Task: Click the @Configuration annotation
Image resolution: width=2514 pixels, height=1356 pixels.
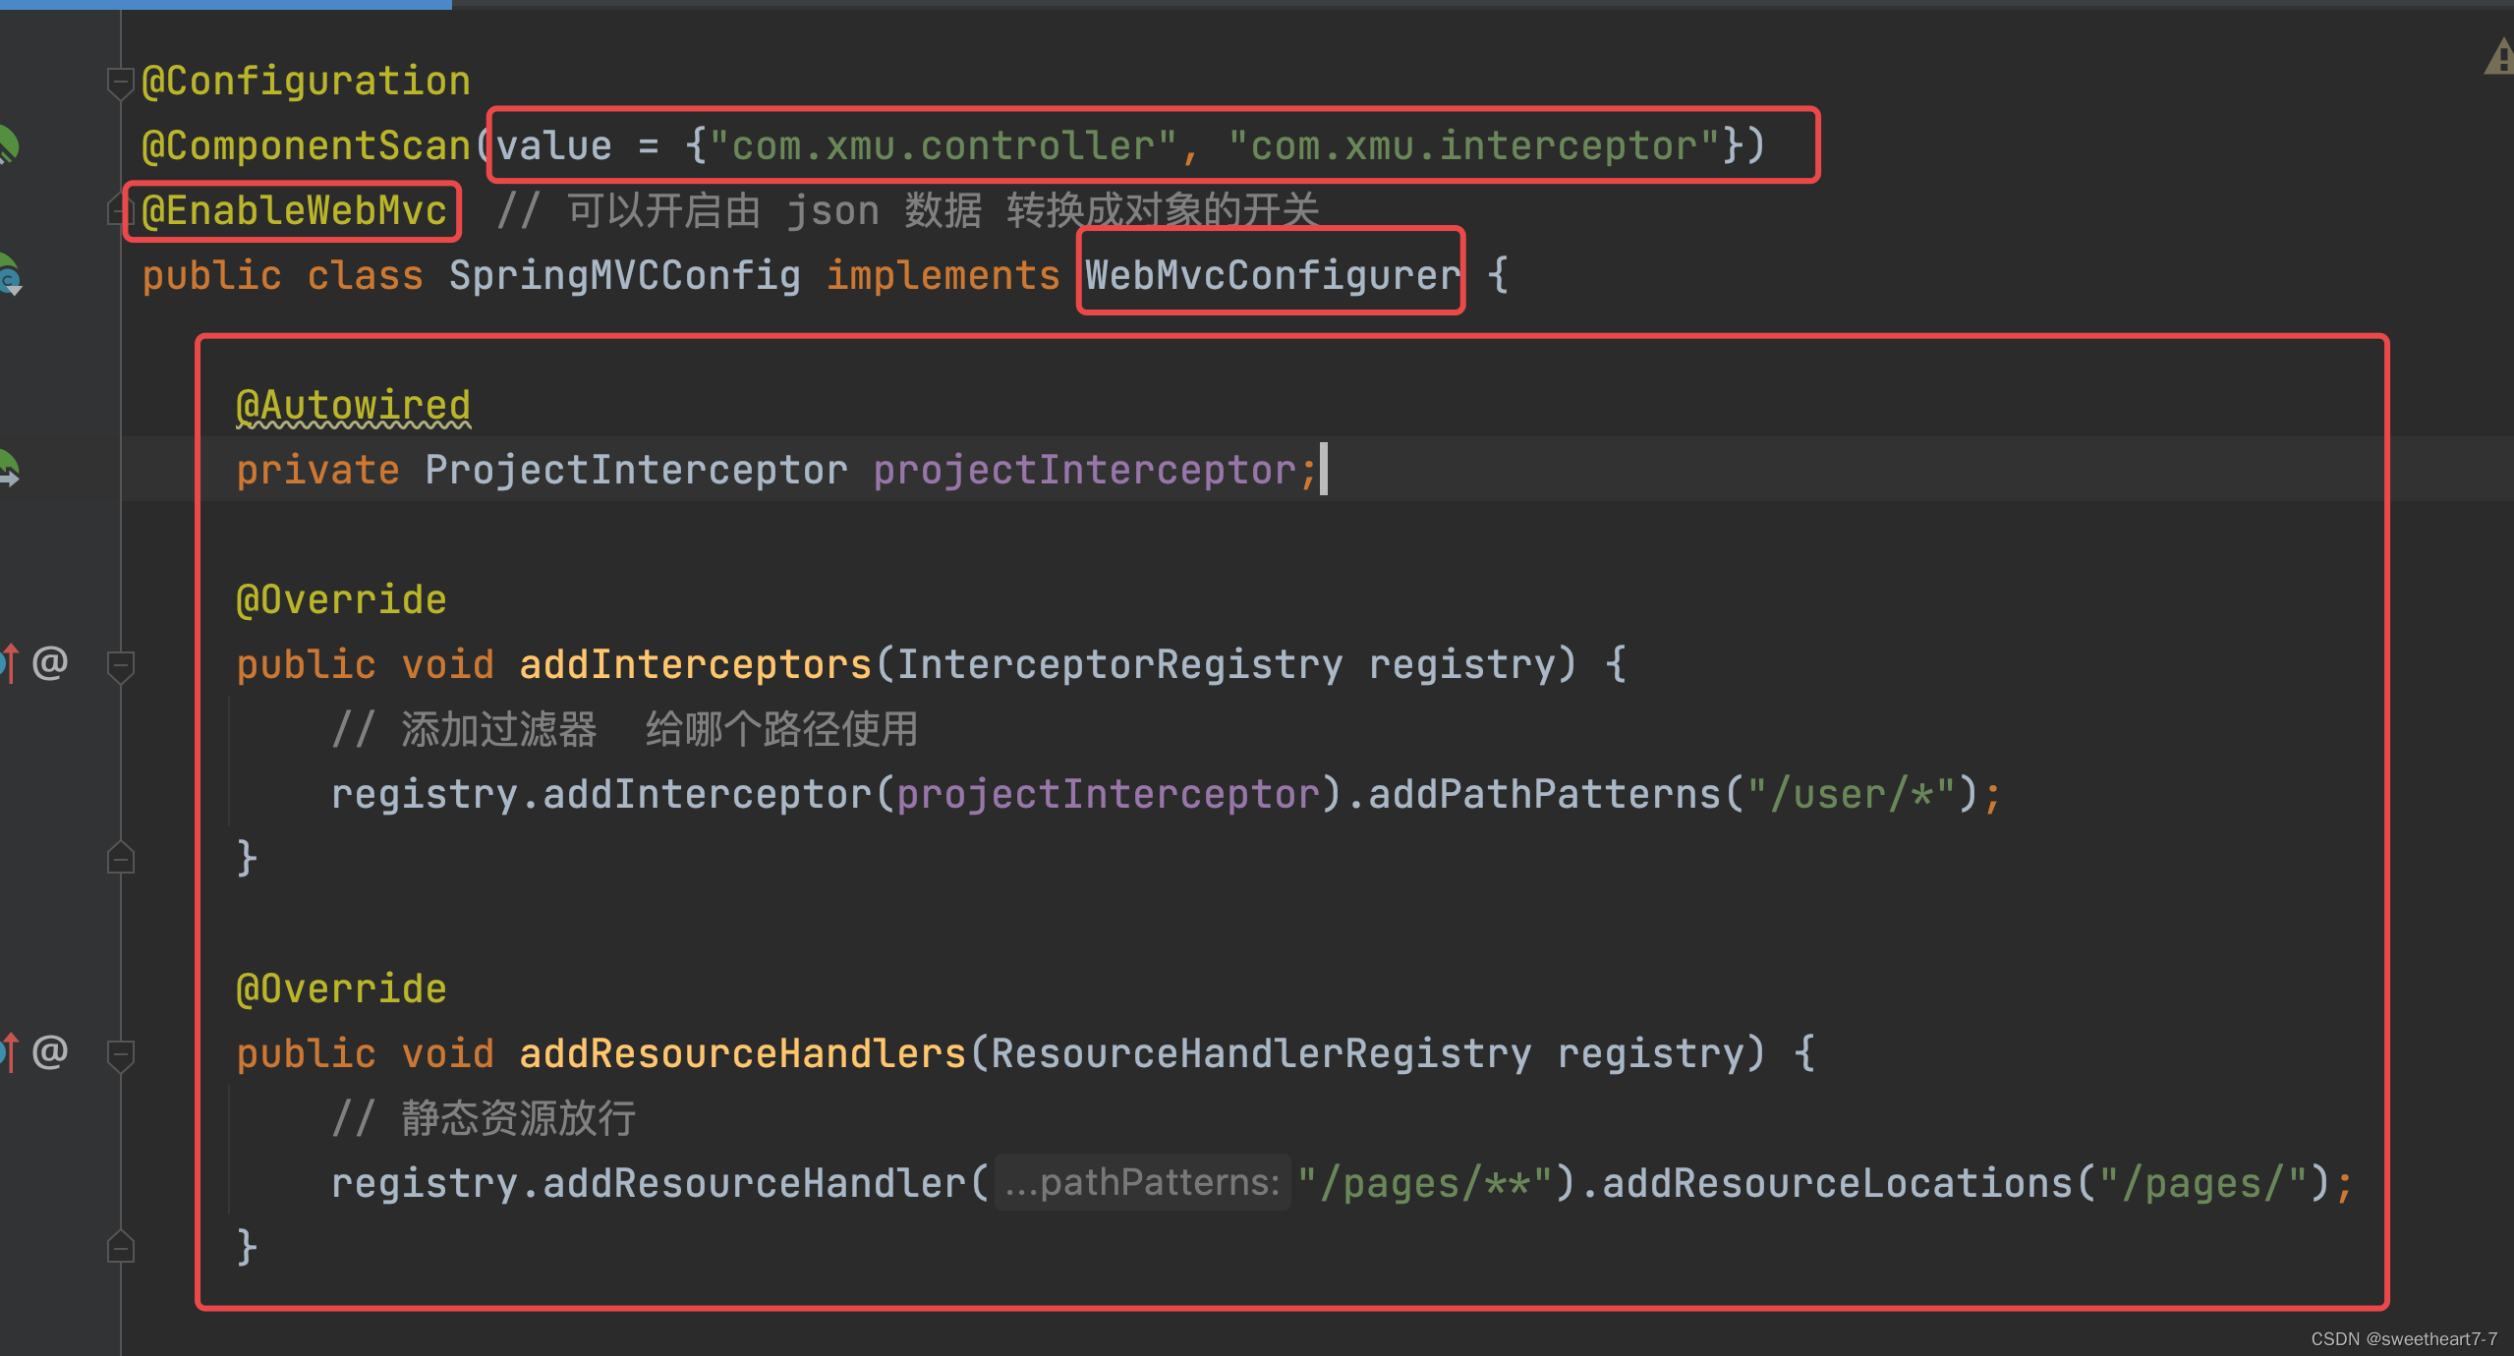Action: 306,81
